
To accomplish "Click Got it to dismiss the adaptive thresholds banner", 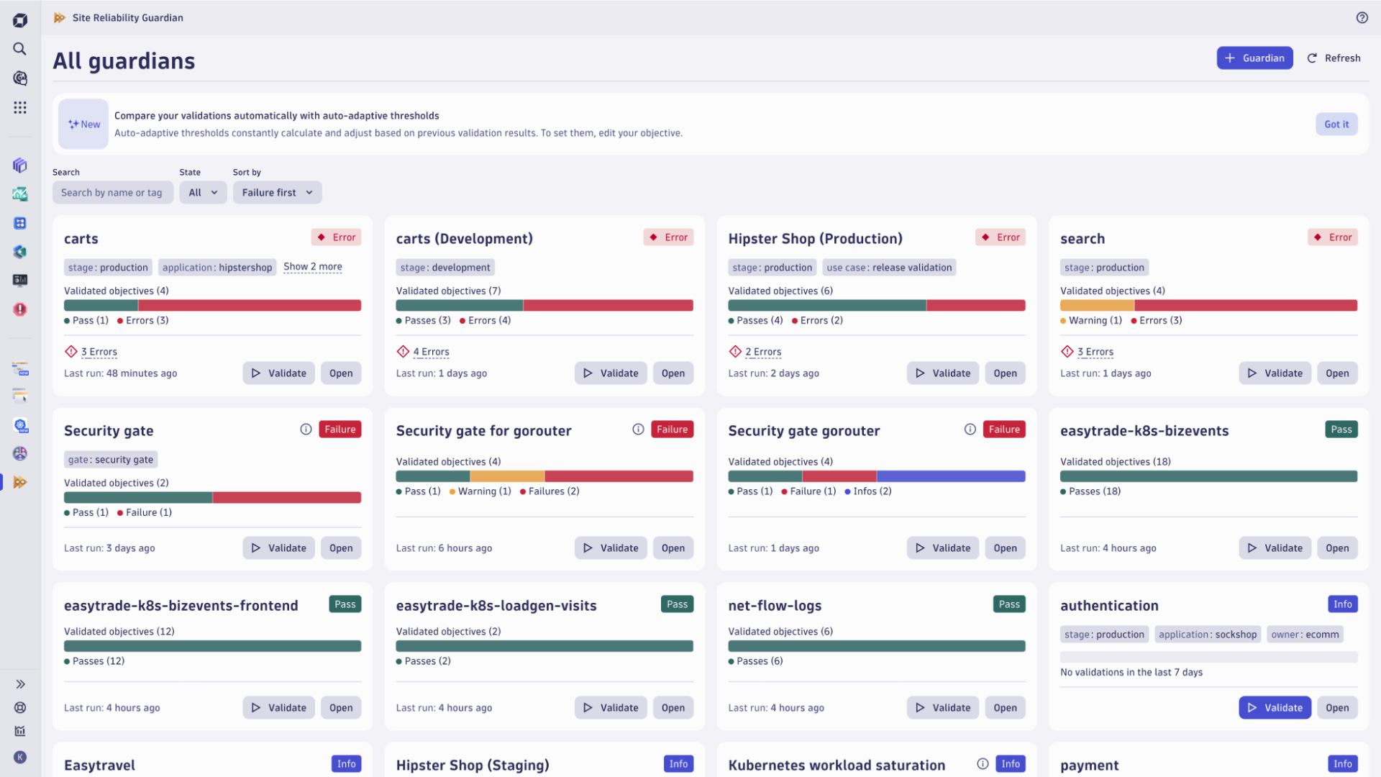I will click(x=1337, y=124).
